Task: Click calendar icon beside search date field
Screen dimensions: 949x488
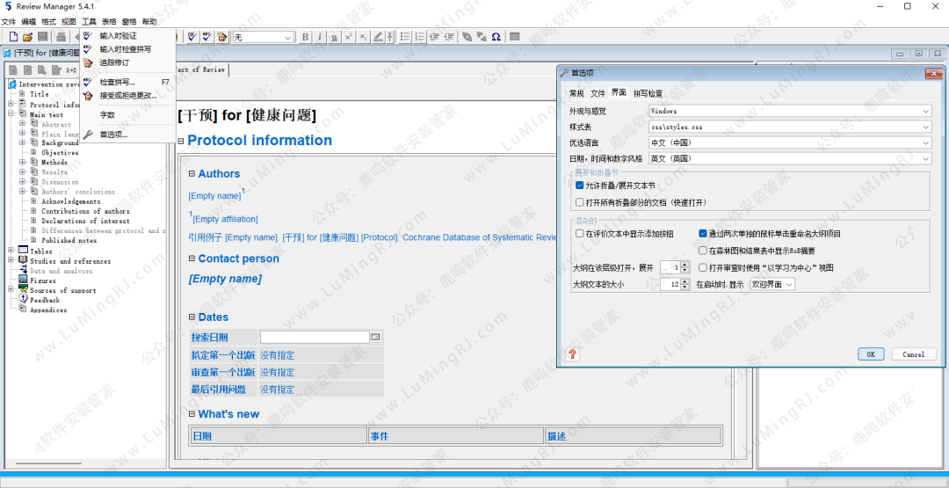Action: pos(375,337)
